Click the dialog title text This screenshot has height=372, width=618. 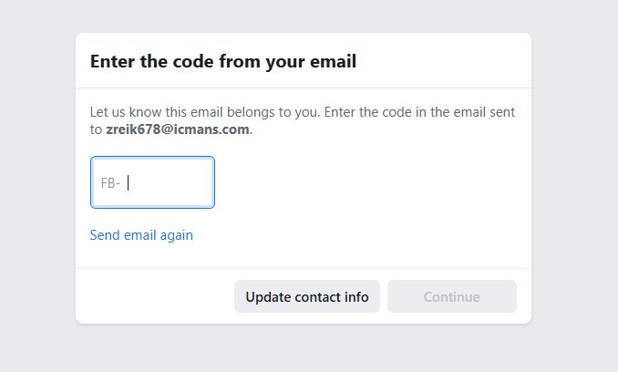coord(222,62)
